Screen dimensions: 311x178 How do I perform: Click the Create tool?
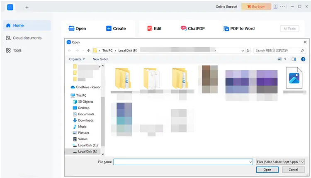coord(116,28)
